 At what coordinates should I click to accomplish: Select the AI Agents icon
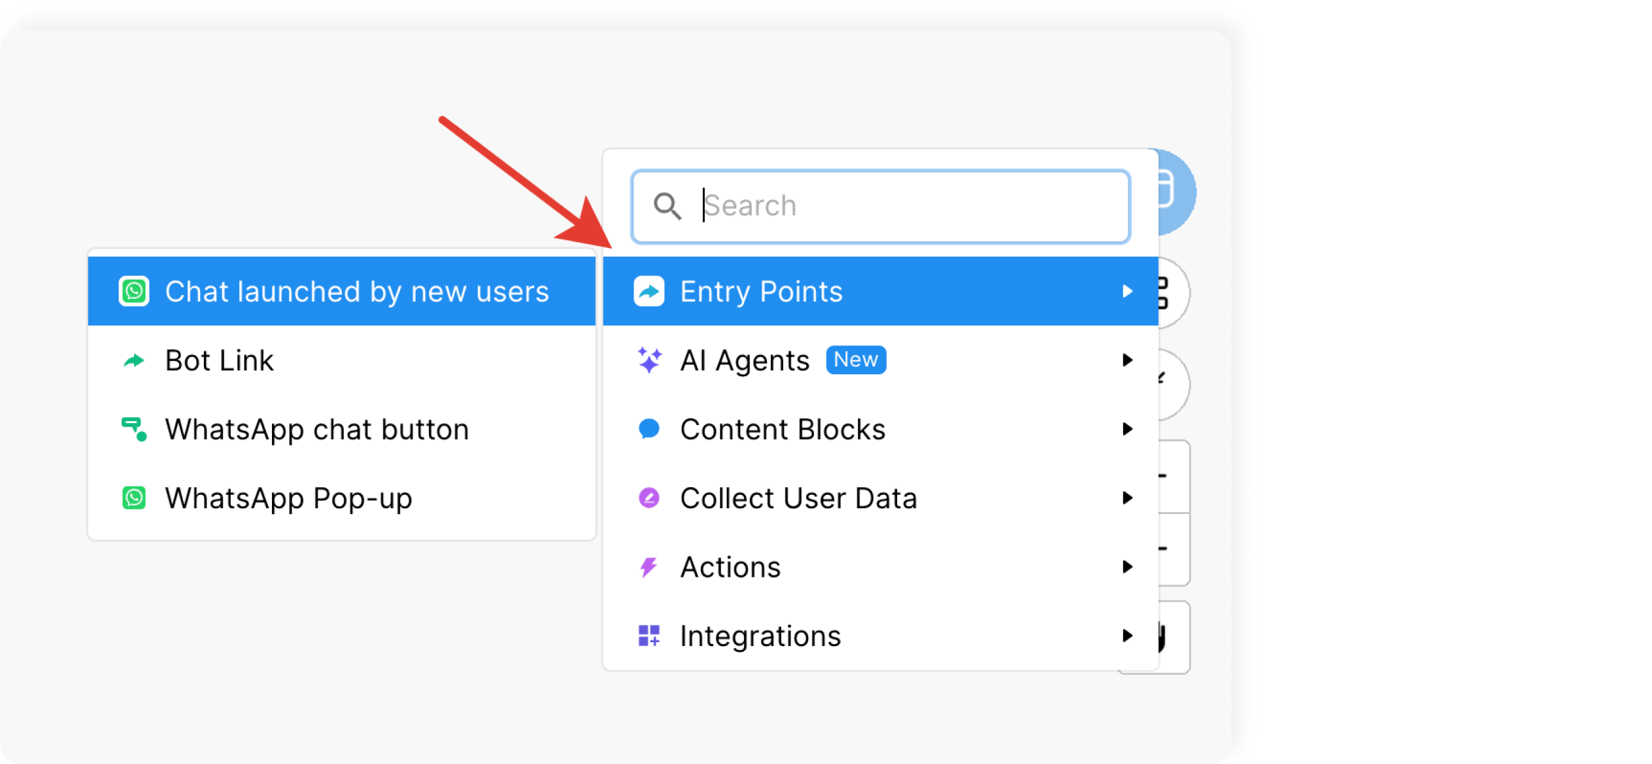point(648,360)
